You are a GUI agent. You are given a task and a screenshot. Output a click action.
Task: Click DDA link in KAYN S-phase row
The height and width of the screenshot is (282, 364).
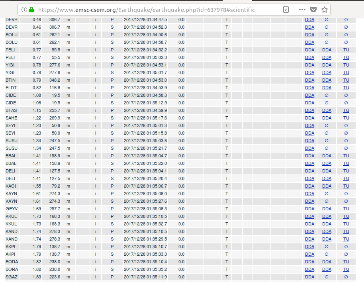[x=309, y=201]
